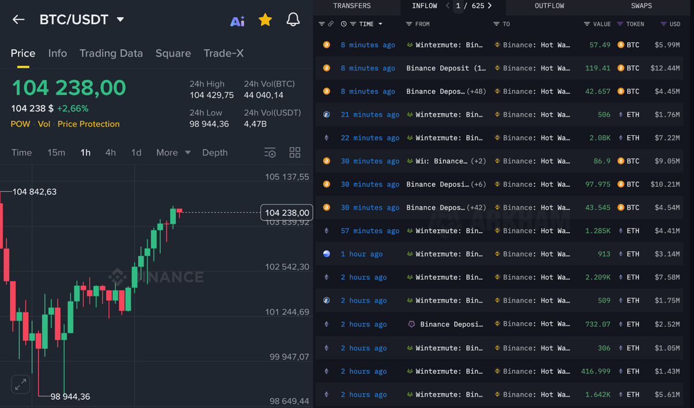Expand the (+48) senders in 42.657 BTC row
This screenshot has height=408, width=694.
click(x=476, y=91)
